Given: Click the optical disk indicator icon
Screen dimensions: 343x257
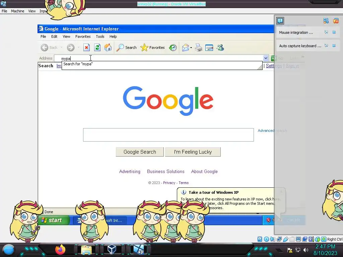Looking at the screenshot, I should pos(266,239).
